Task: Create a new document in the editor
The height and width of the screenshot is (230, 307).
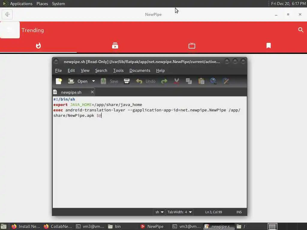Action: (59, 81)
